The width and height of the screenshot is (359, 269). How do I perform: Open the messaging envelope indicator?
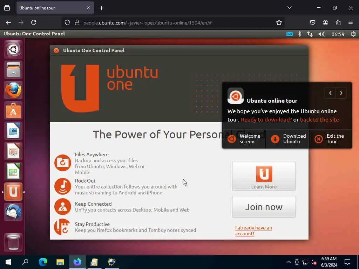(x=289, y=34)
